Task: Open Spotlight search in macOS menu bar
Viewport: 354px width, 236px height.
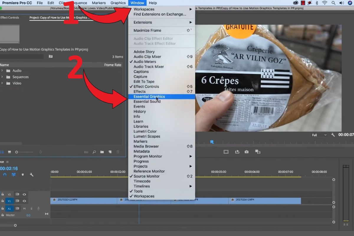Action: (333, 3)
